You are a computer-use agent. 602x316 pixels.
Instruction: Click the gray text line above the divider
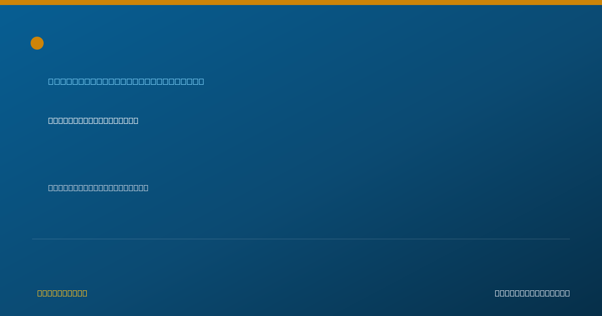[98, 188]
